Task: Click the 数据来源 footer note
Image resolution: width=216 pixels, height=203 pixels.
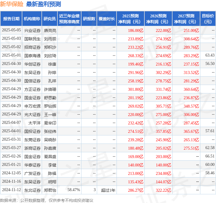Action: point(47,200)
